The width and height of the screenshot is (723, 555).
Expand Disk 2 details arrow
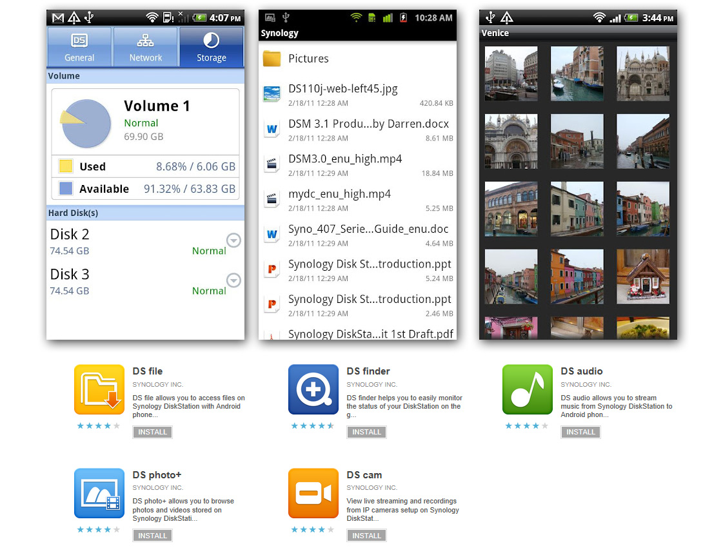pos(233,240)
